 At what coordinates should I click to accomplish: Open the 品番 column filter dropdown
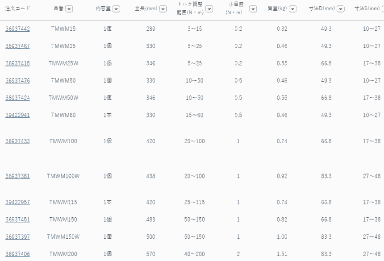69,9
